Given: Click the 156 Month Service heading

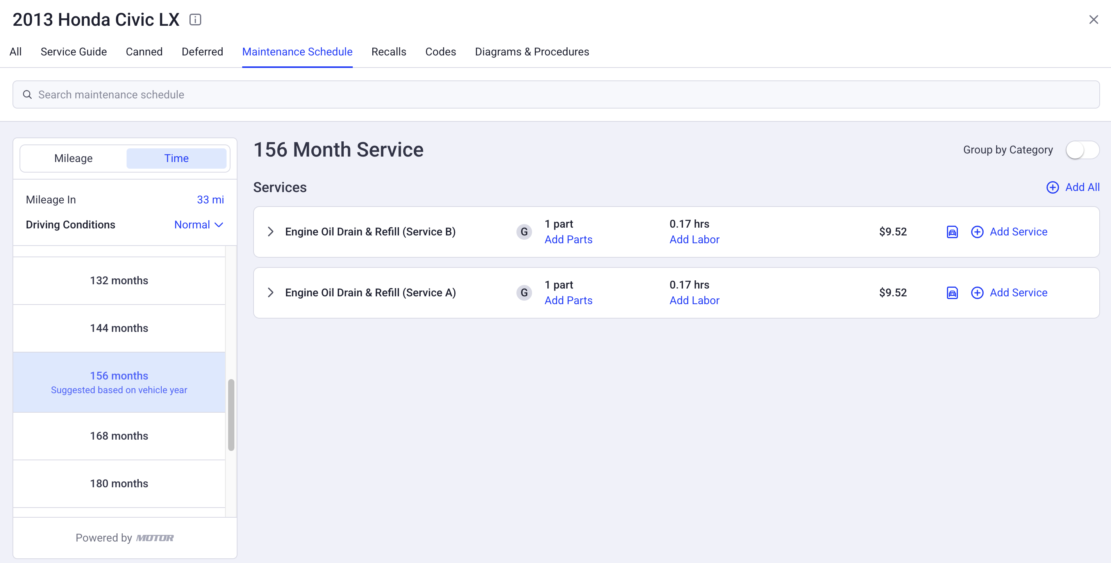Looking at the screenshot, I should point(339,150).
